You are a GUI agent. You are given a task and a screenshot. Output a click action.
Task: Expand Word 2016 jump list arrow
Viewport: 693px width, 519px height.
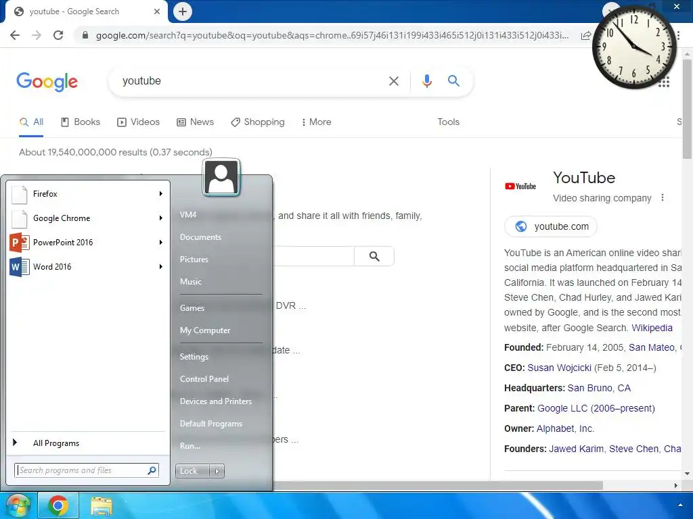[161, 266]
